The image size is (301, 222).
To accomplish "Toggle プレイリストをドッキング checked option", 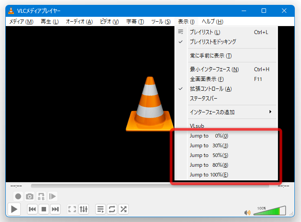I will coord(226,42).
